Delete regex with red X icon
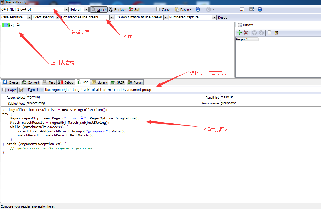This screenshot has width=321, height=209. click(246, 33)
